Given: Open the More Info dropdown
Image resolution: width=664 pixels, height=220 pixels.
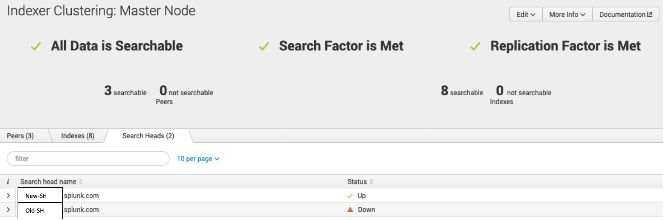Looking at the screenshot, I should coord(567,14).
